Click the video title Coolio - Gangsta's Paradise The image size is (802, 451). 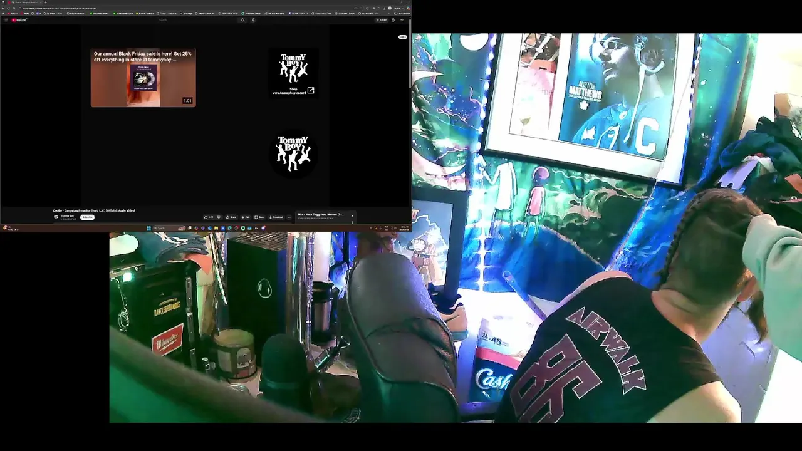click(x=94, y=210)
